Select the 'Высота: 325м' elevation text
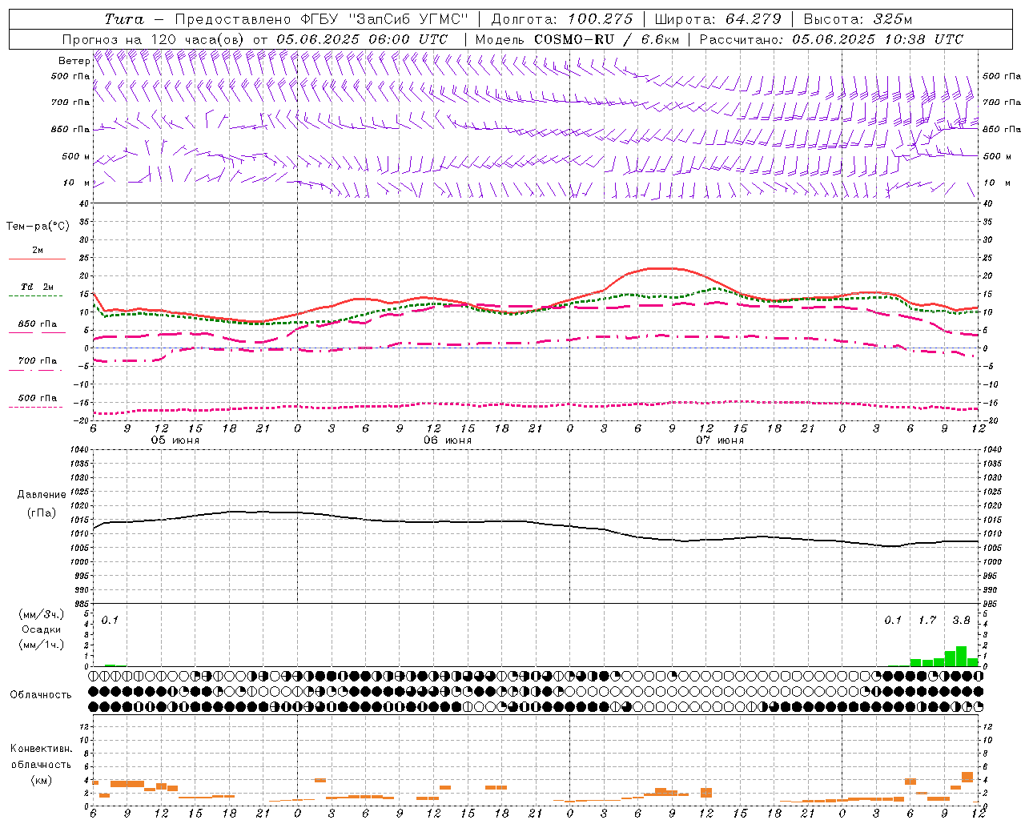Image resolution: width=1025 pixels, height=820 pixels. point(857,19)
